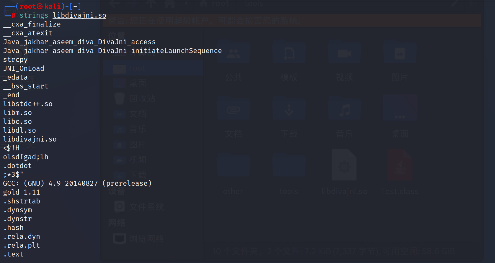Click the up-directory arrow in file manager toolbar
This screenshot has width=495, height=263.
coord(151,4)
